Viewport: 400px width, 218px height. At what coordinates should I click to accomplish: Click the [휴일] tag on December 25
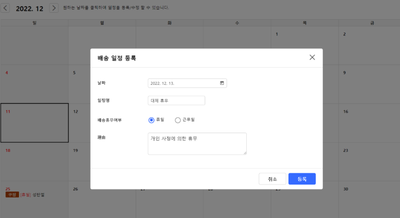25,195
